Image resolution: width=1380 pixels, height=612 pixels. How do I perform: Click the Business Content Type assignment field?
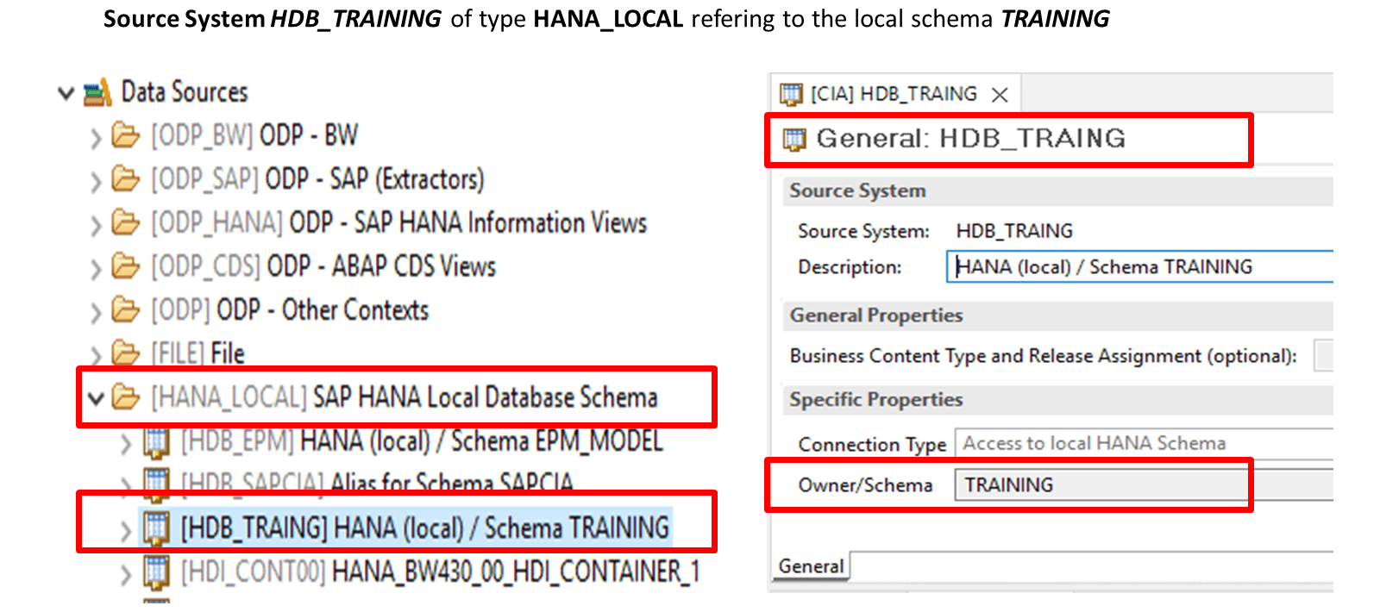click(x=1323, y=355)
